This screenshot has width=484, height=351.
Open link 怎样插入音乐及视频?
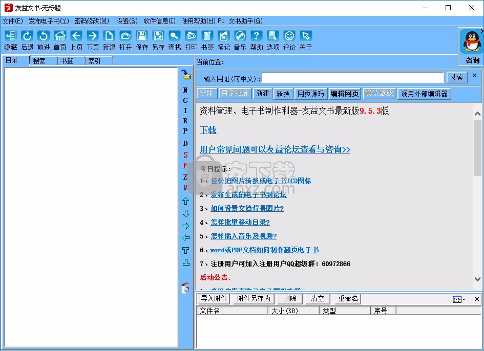[244, 236]
